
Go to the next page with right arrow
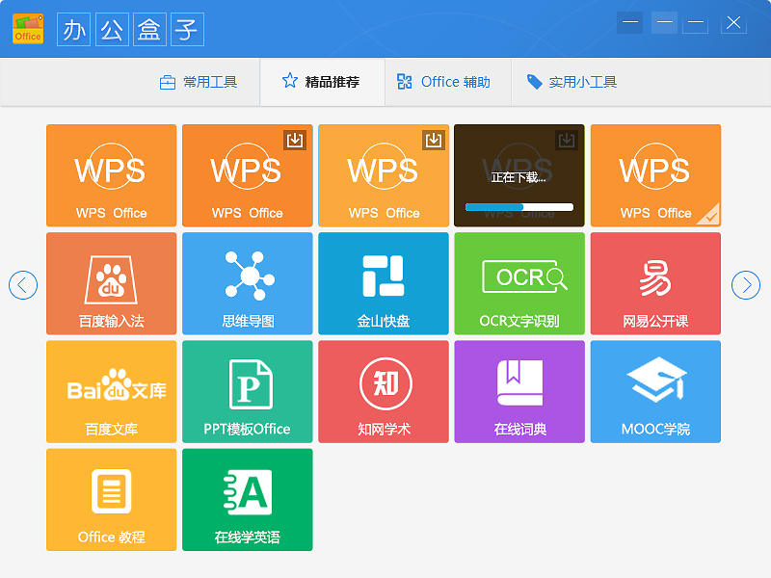(746, 284)
